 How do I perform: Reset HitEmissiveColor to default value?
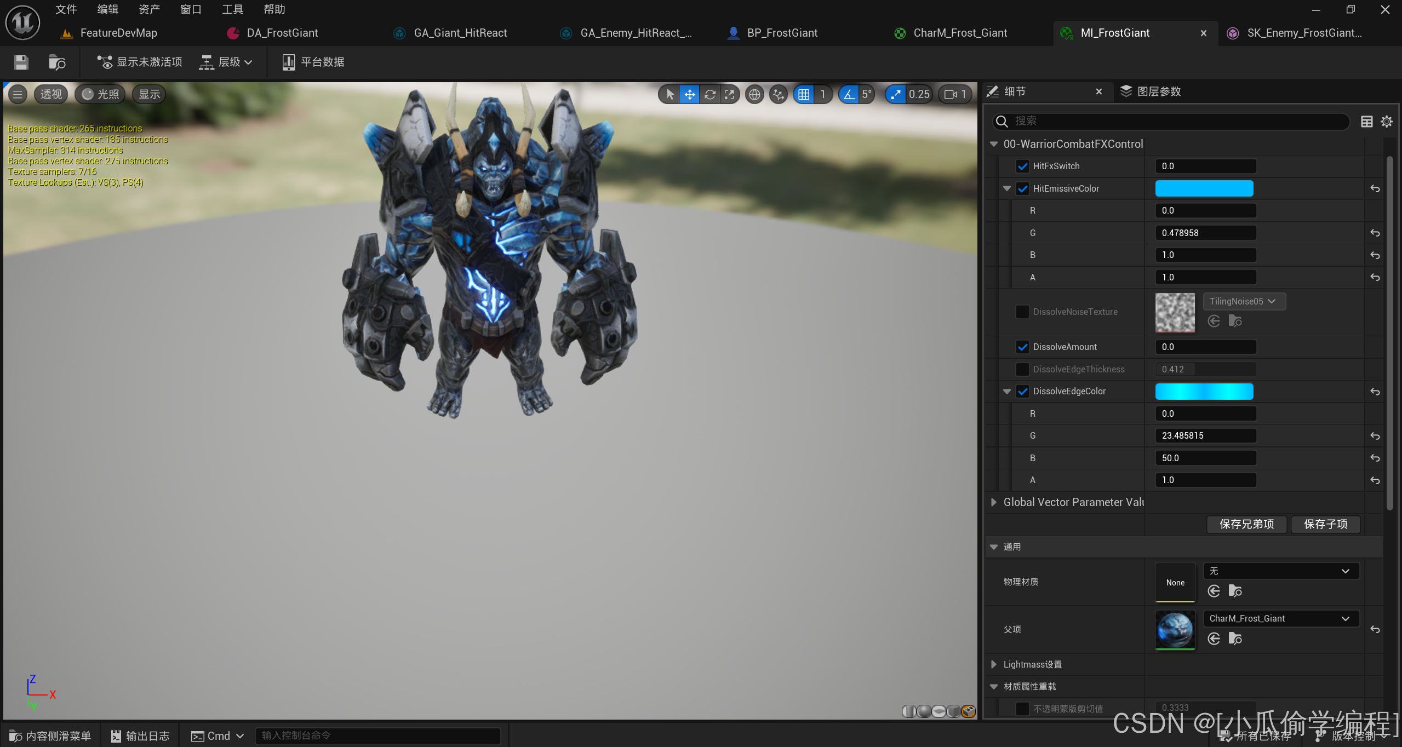pyautogui.click(x=1375, y=188)
